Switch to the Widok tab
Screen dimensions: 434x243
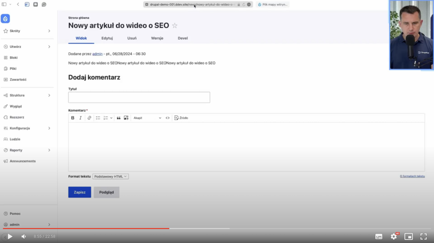(x=81, y=38)
